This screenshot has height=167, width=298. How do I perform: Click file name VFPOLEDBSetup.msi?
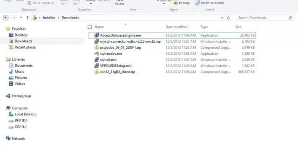pos(116,66)
